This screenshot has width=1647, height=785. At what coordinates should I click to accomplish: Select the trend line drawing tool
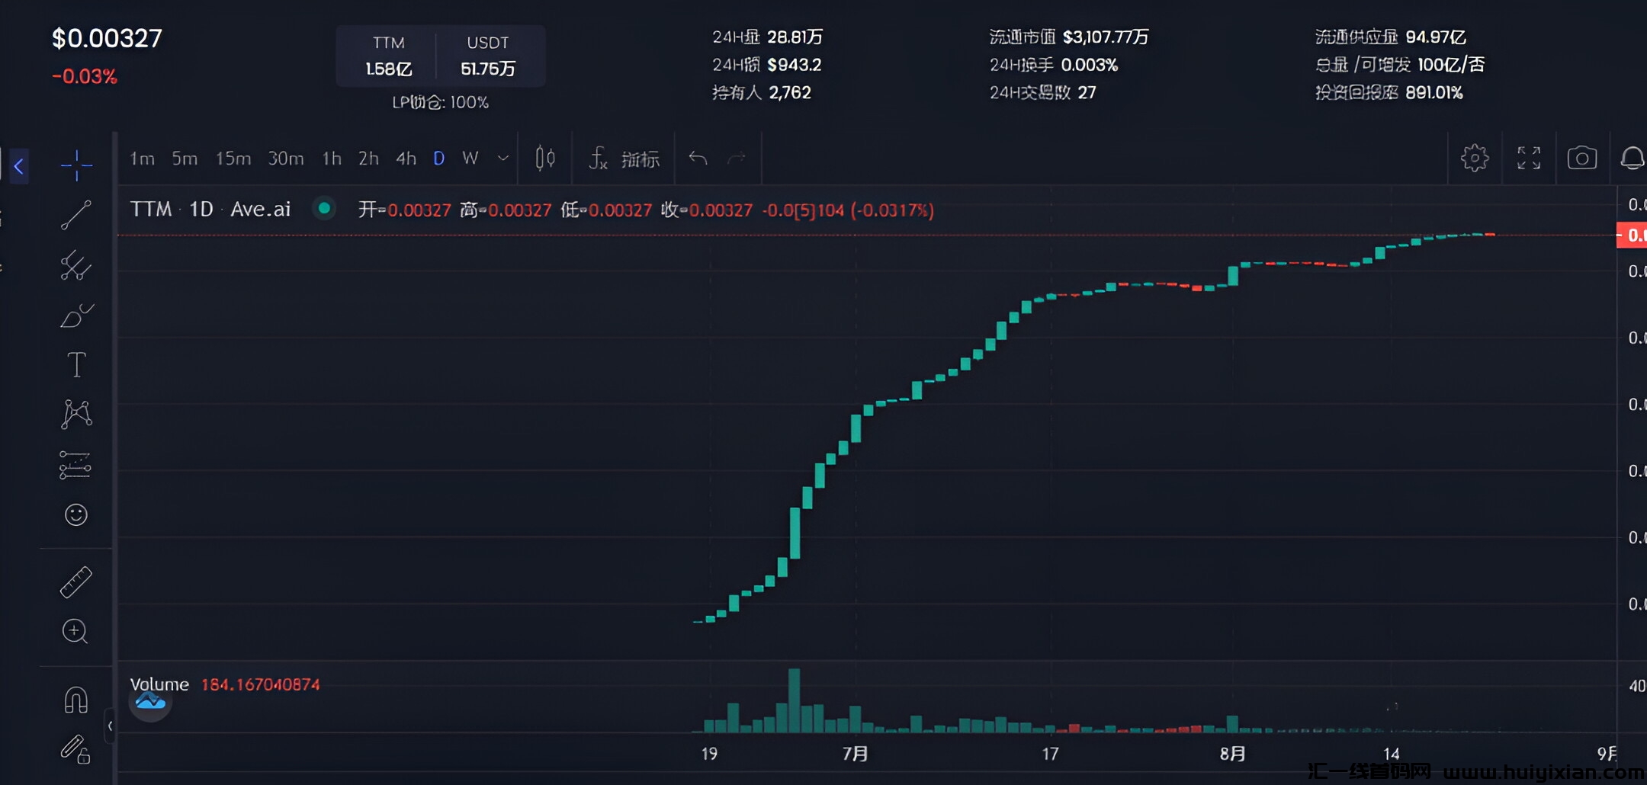tap(76, 215)
